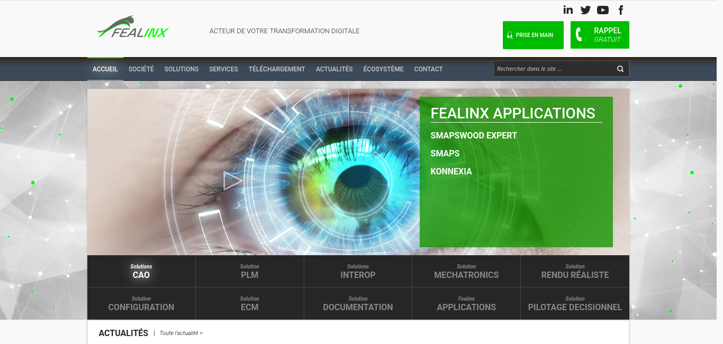The width and height of the screenshot is (723, 344).
Task: Select the Solutions CAO tile
Action: pyautogui.click(x=141, y=271)
